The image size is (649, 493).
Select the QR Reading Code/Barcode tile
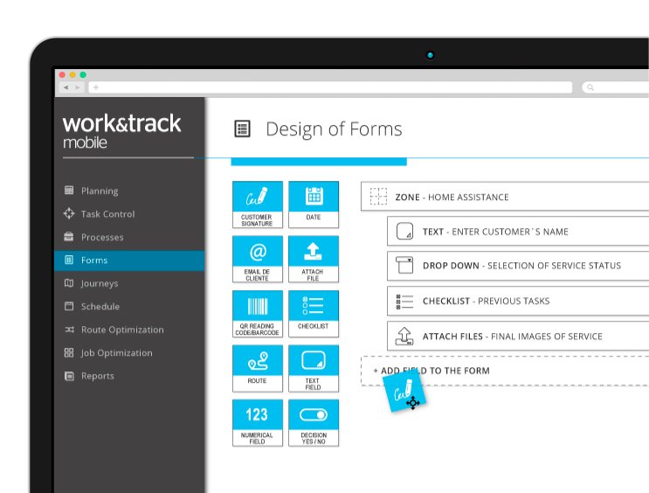(x=258, y=314)
